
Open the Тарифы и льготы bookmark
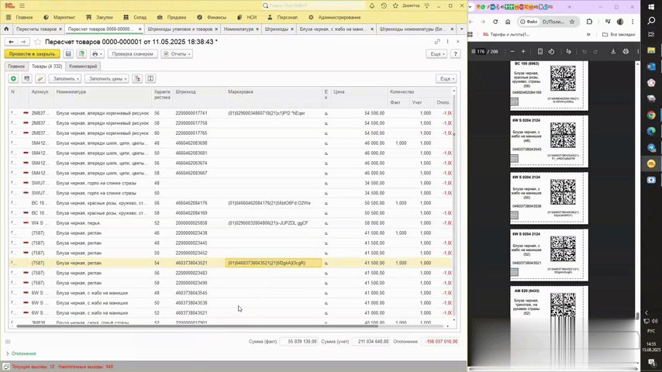click(505, 35)
